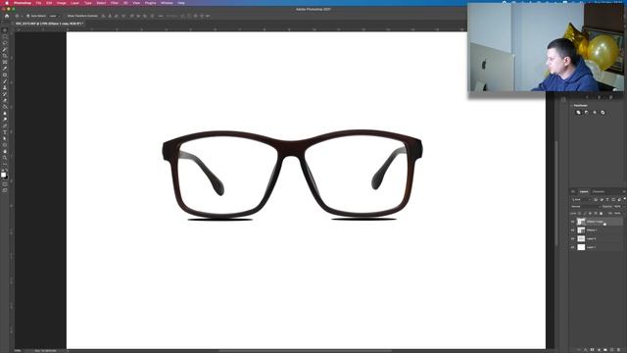
Task: Click the align right edges icon
Action: click(x=117, y=16)
